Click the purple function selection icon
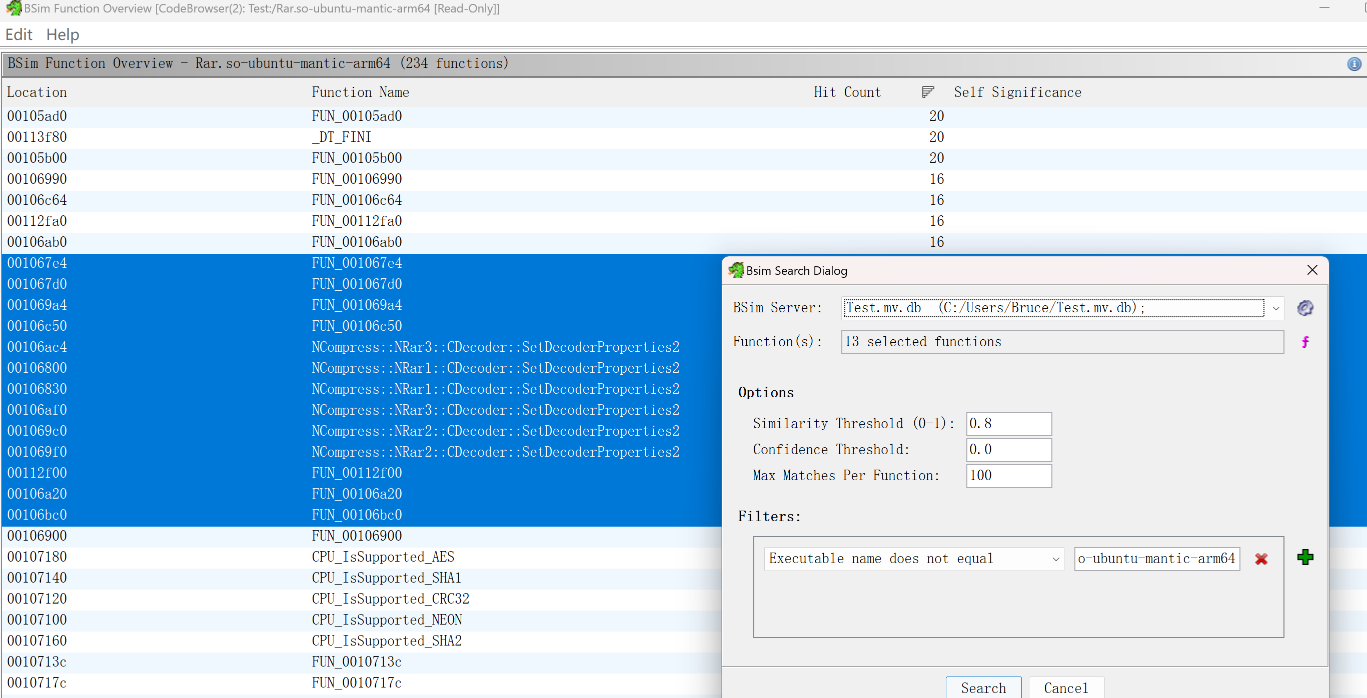The height and width of the screenshot is (698, 1367). tap(1305, 342)
